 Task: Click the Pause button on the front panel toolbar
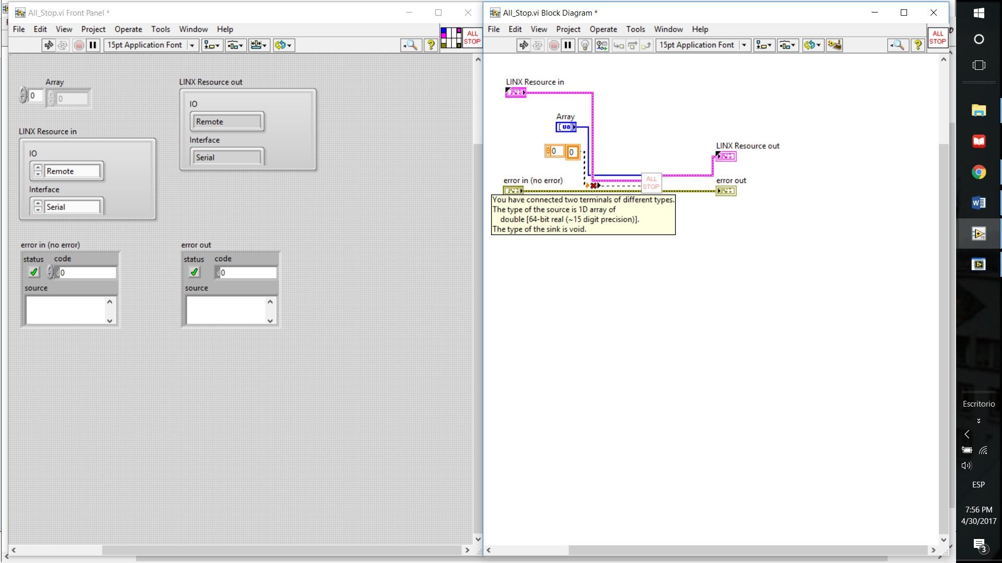click(x=93, y=45)
